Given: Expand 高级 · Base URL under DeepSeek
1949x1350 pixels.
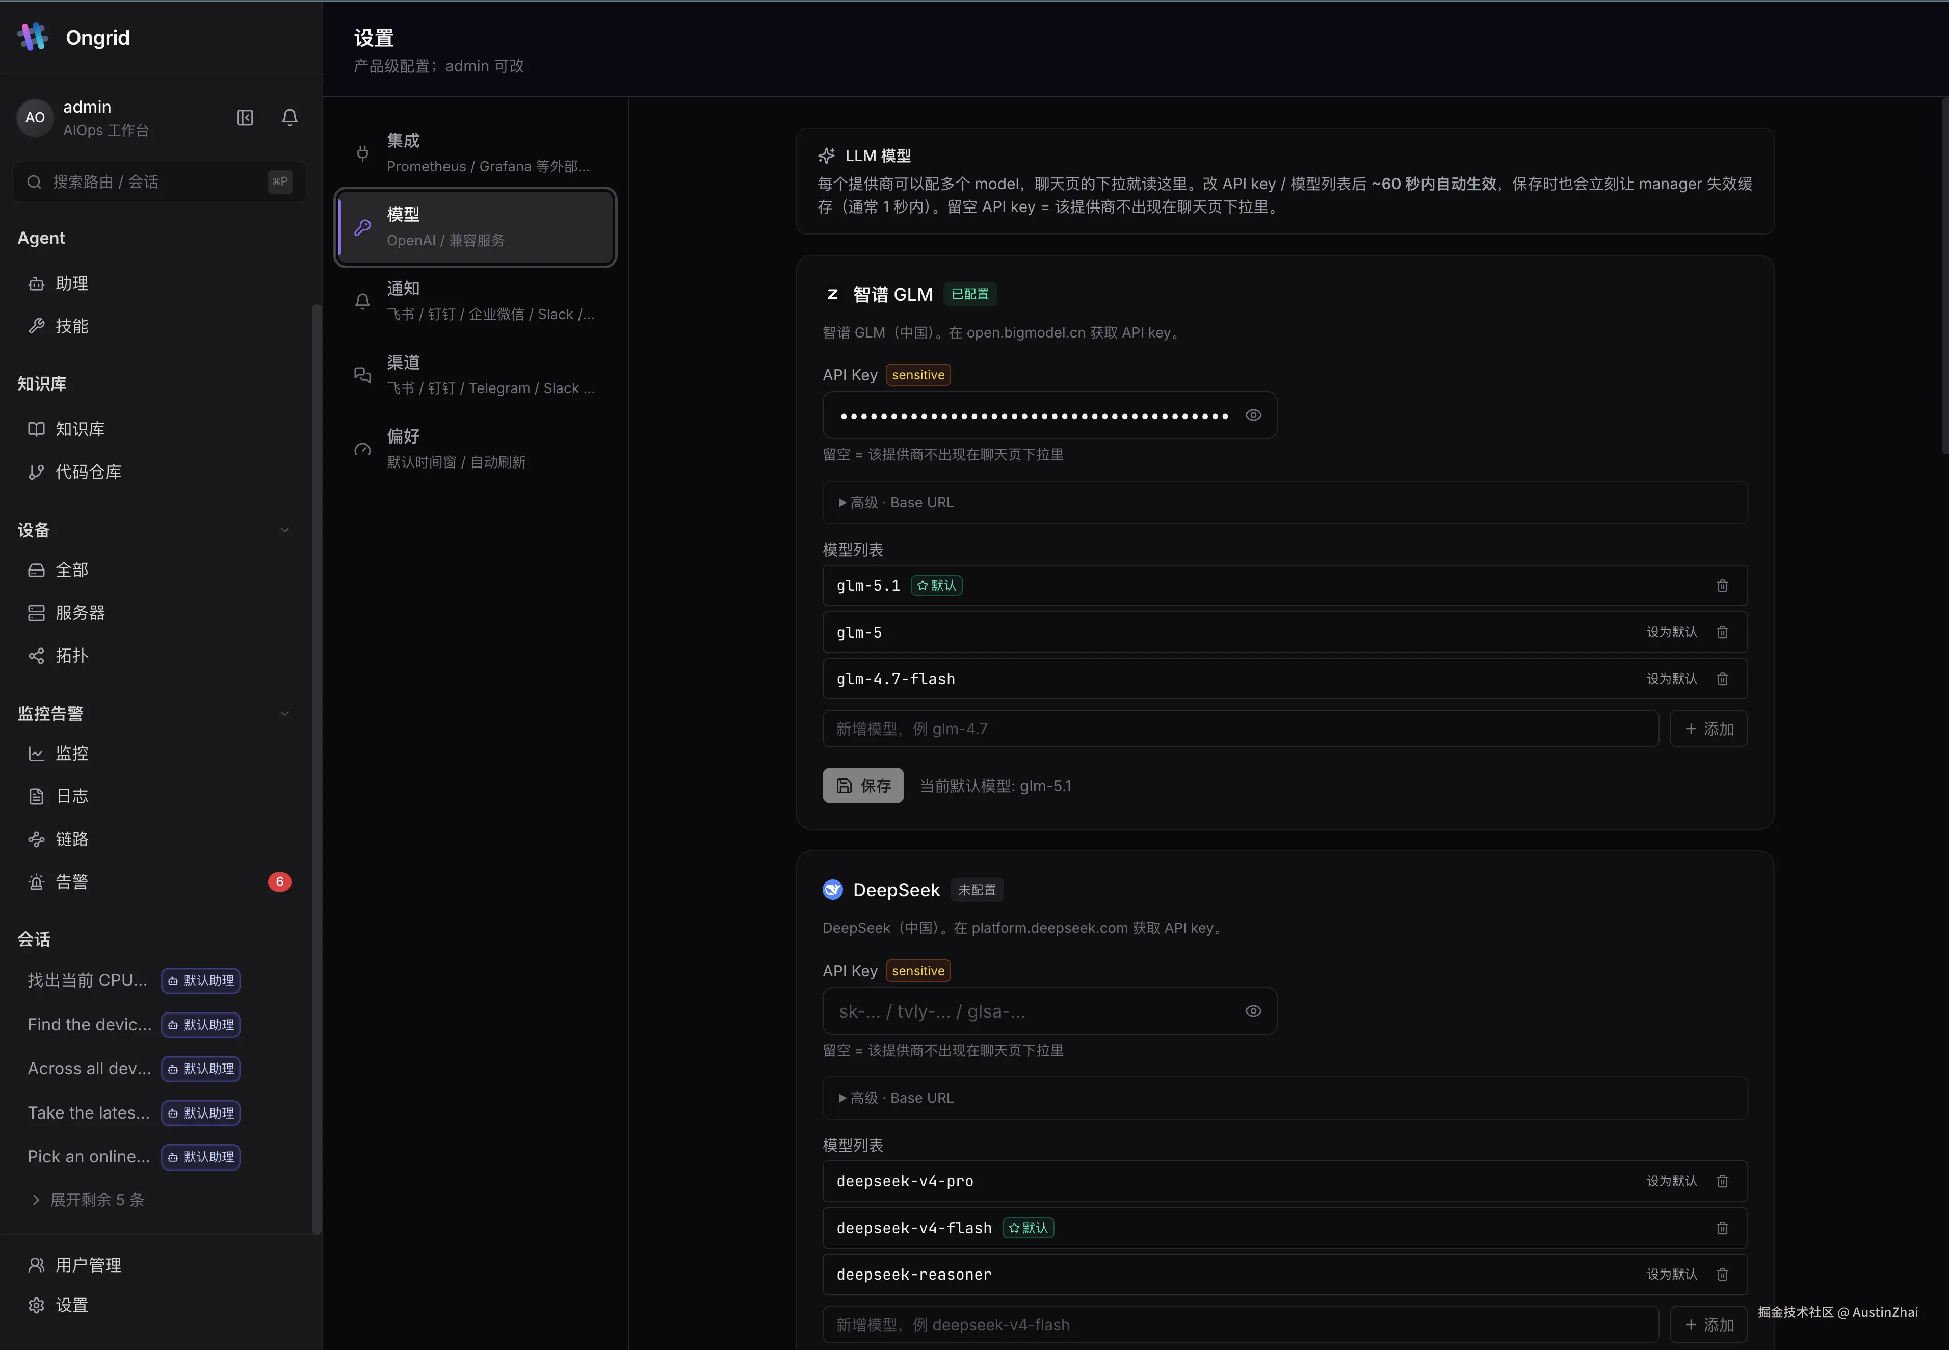Looking at the screenshot, I should 1284,1098.
